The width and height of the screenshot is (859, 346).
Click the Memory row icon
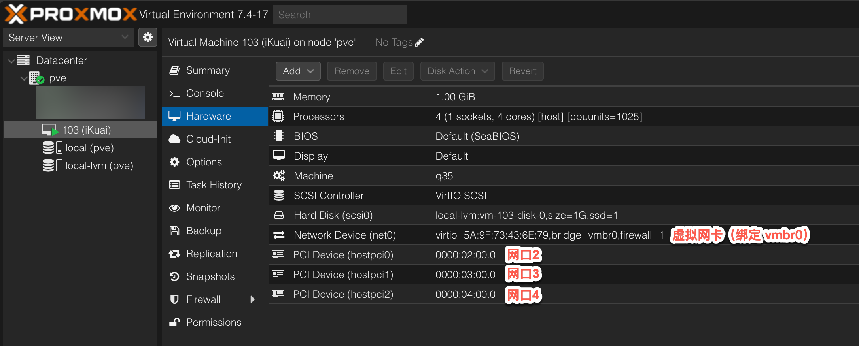tap(278, 97)
